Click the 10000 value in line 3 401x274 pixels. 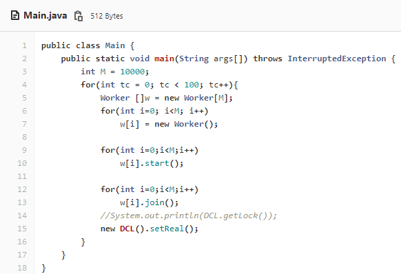pyautogui.click(x=132, y=72)
